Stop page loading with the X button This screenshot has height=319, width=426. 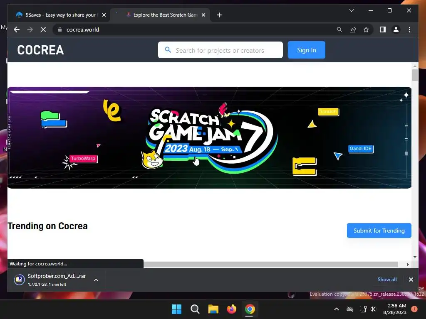(x=43, y=29)
